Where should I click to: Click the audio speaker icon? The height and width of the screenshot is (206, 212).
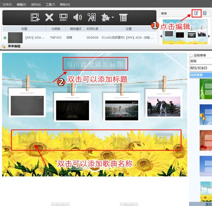point(78,17)
